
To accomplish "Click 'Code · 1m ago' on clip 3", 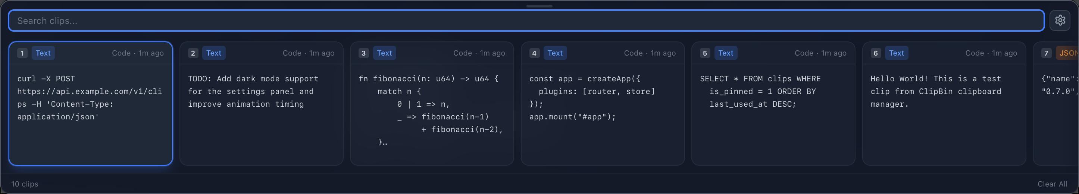I will coord(479,53).
